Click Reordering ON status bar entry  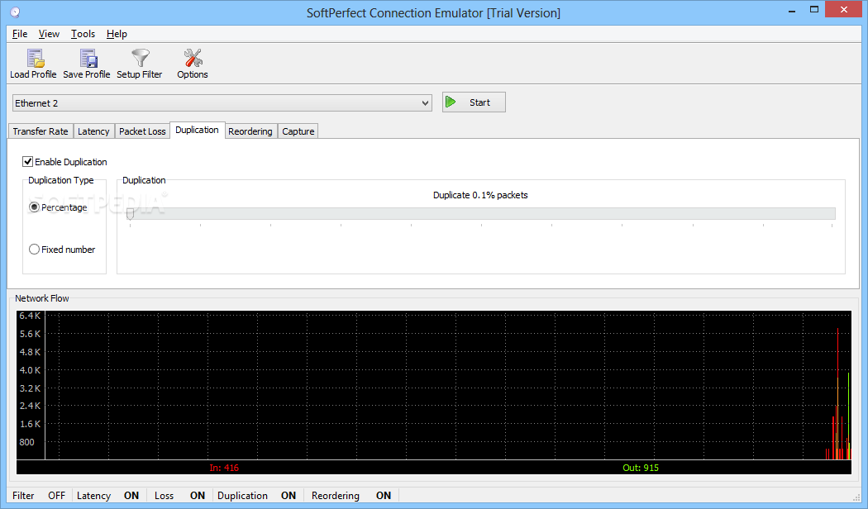(351, 495)
